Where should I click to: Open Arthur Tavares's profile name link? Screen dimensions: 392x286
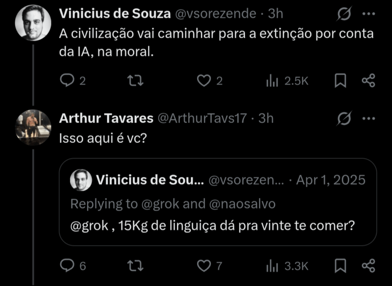click(106, 118)
